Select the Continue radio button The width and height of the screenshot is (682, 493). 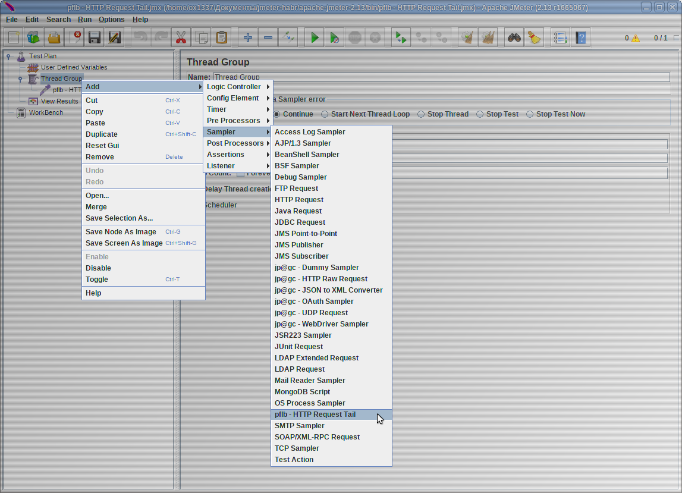[x=277, y=114]
